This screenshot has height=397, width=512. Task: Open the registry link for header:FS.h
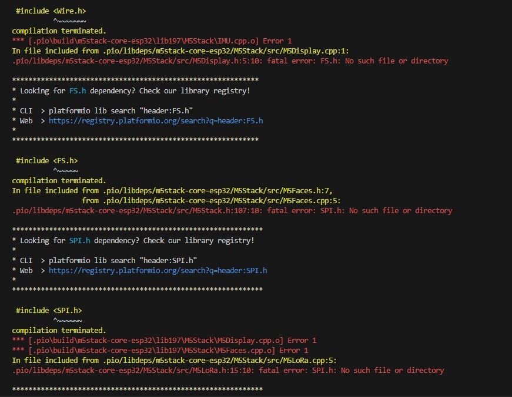point(156,121)
